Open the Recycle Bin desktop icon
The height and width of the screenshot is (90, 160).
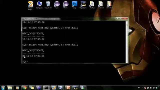point(48,5)
